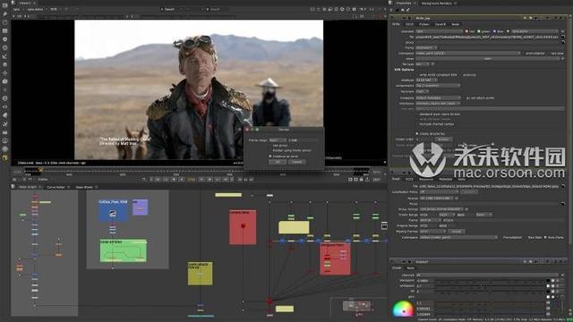Click the green backdrop node in node graph
The width and height of the screenshot is (573, 322).
tap(124, 250)
